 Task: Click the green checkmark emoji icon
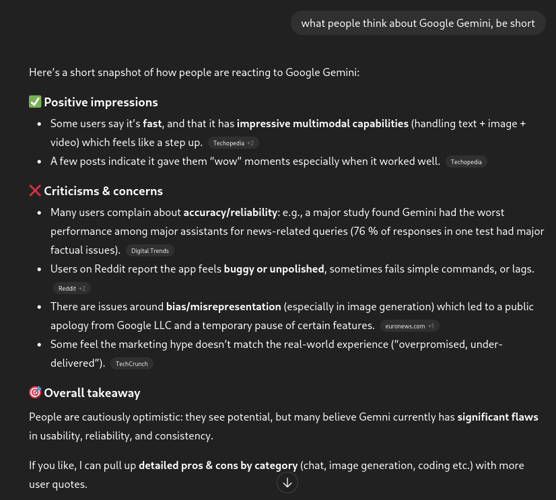click(36, 102)
